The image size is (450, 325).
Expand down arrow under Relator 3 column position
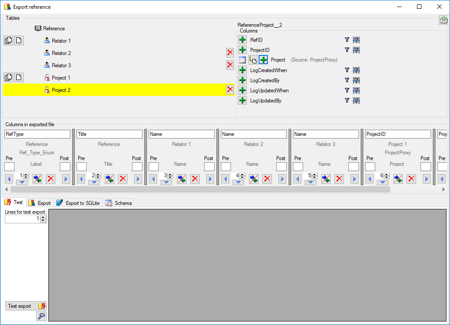[310, 182]
